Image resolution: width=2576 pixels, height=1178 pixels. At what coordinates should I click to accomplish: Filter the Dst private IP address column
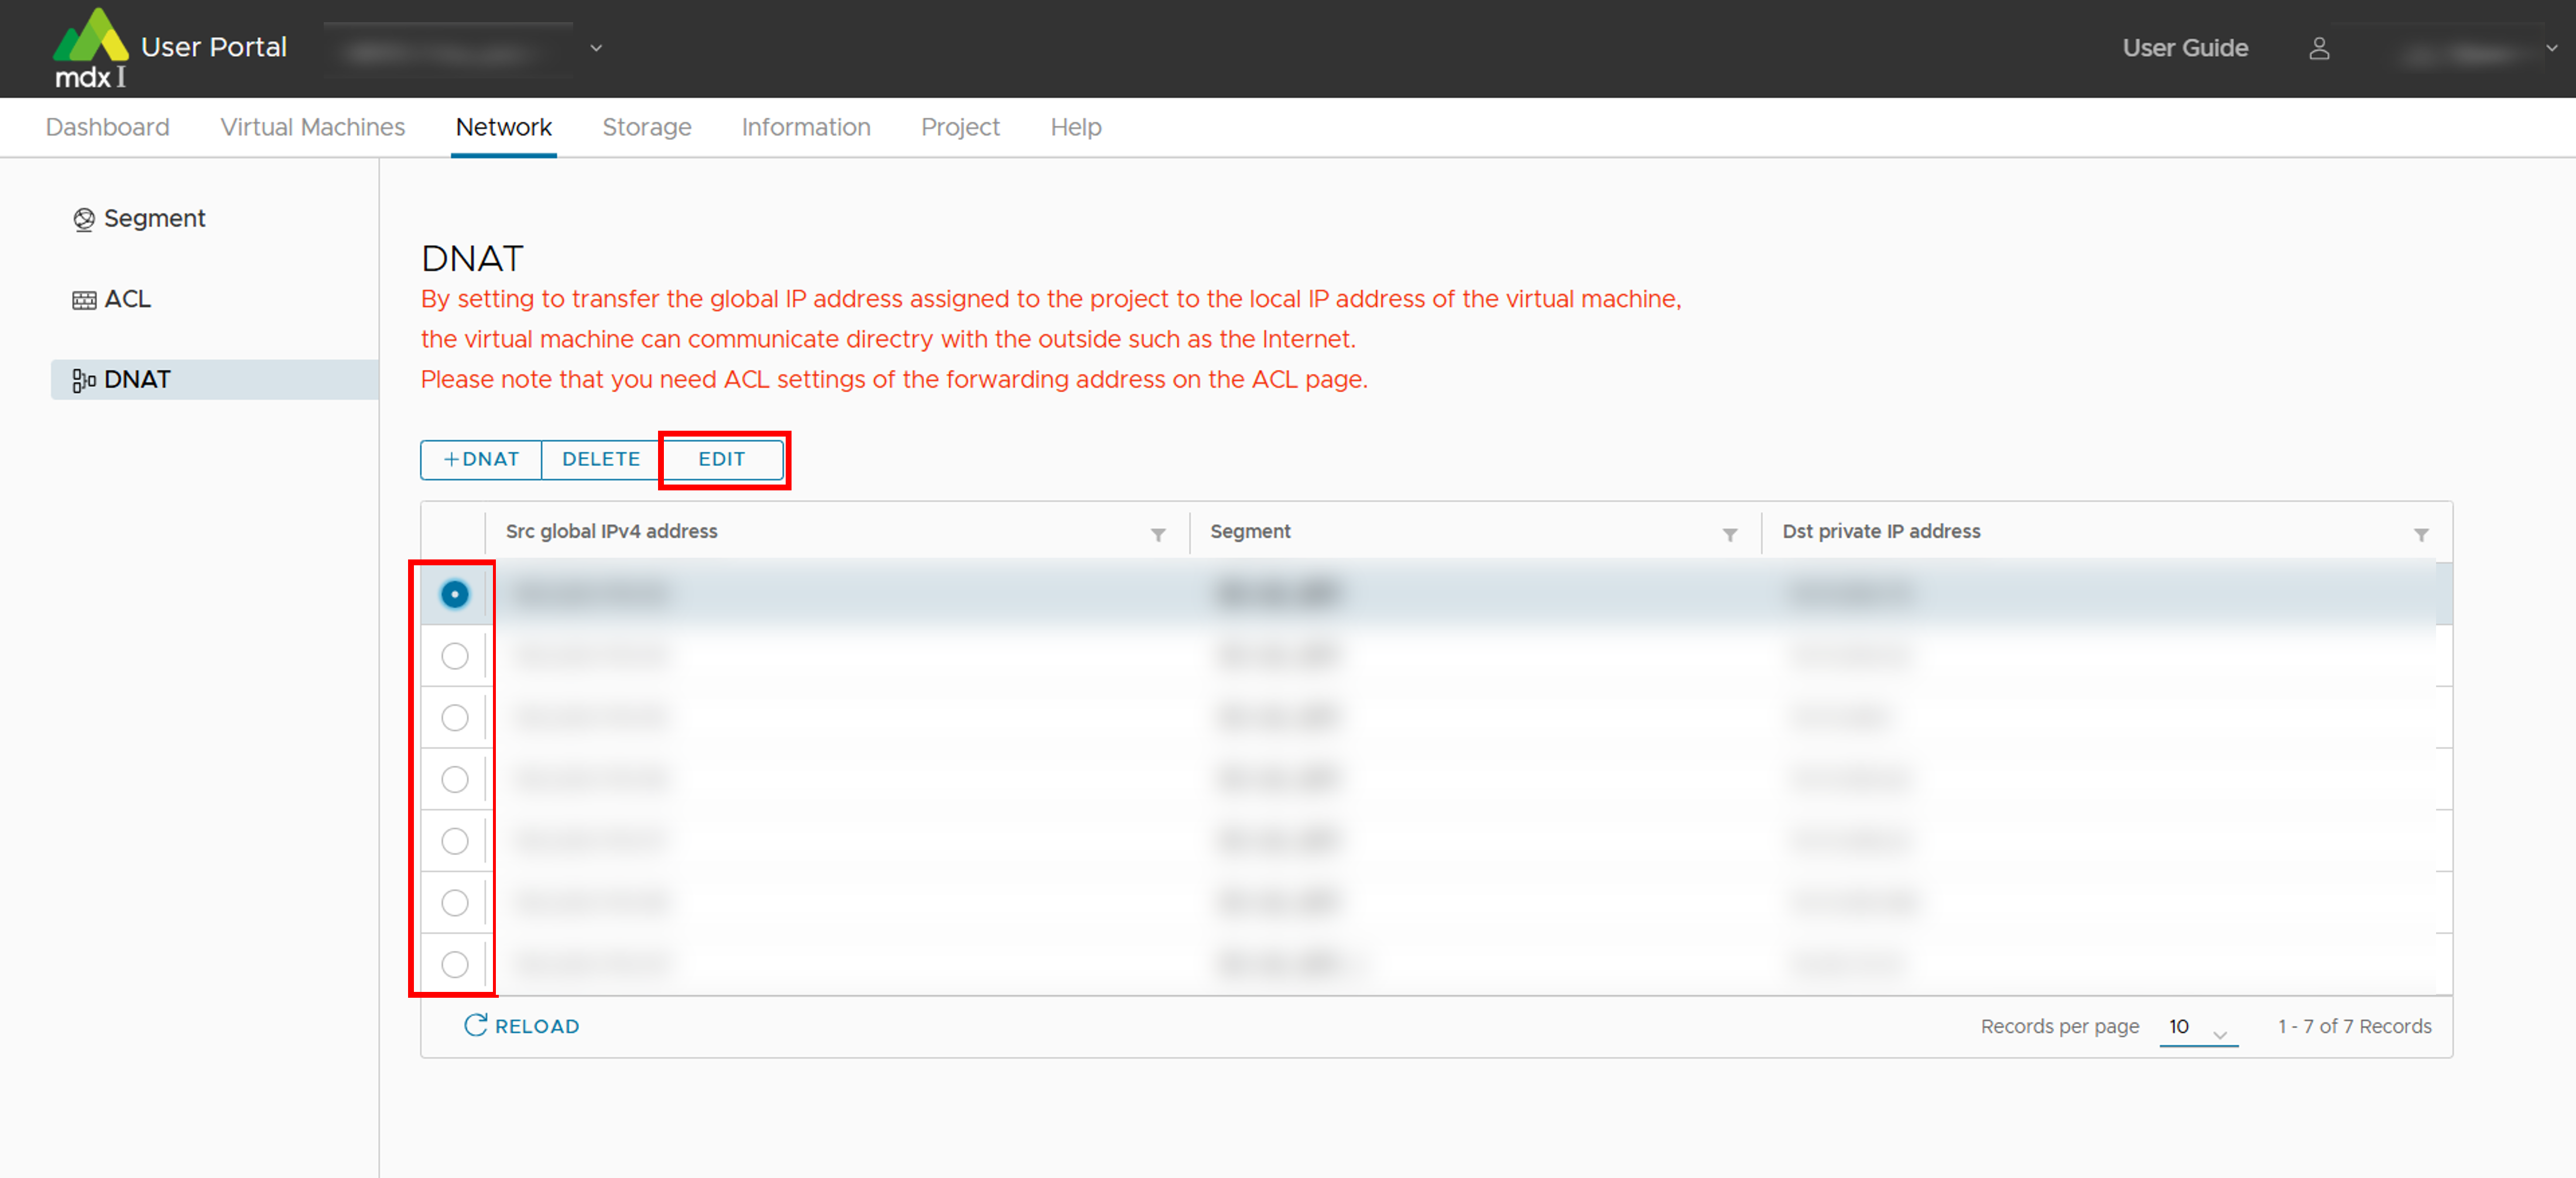click(2421, 534)
